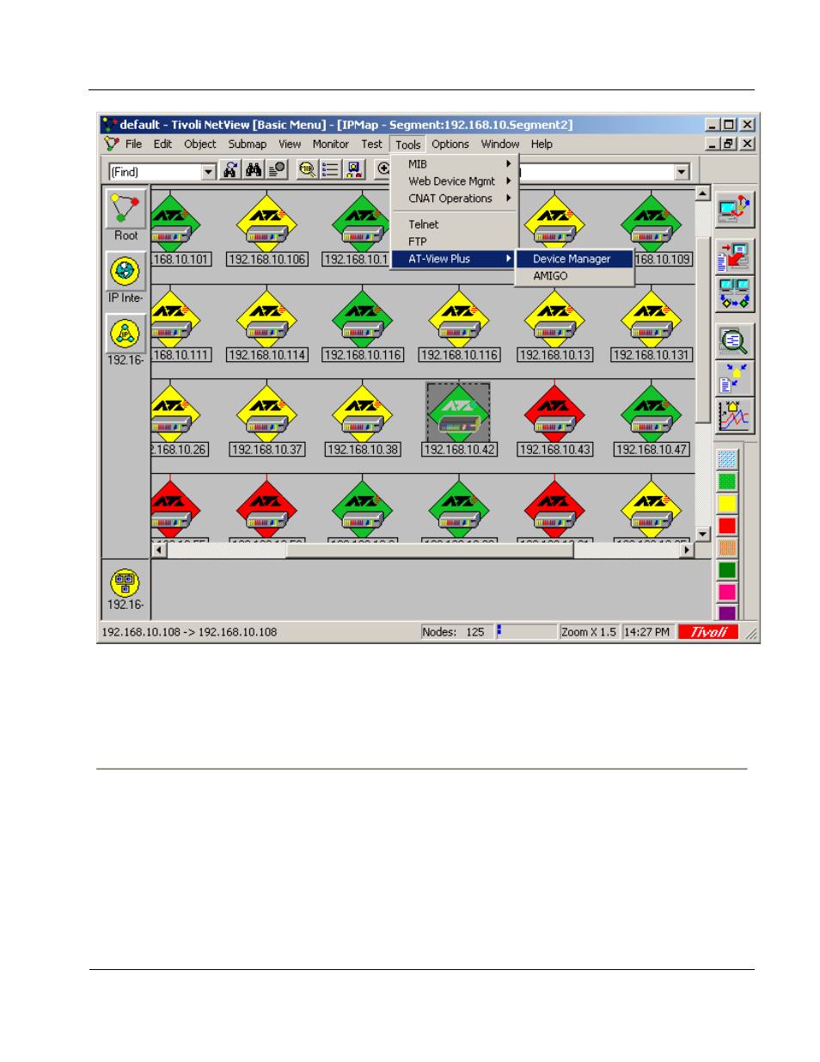Open the Submap menu
Image resolution: width=820 pixels, height=1062 pixels.
pyautogui.click(x=248, y=144)
